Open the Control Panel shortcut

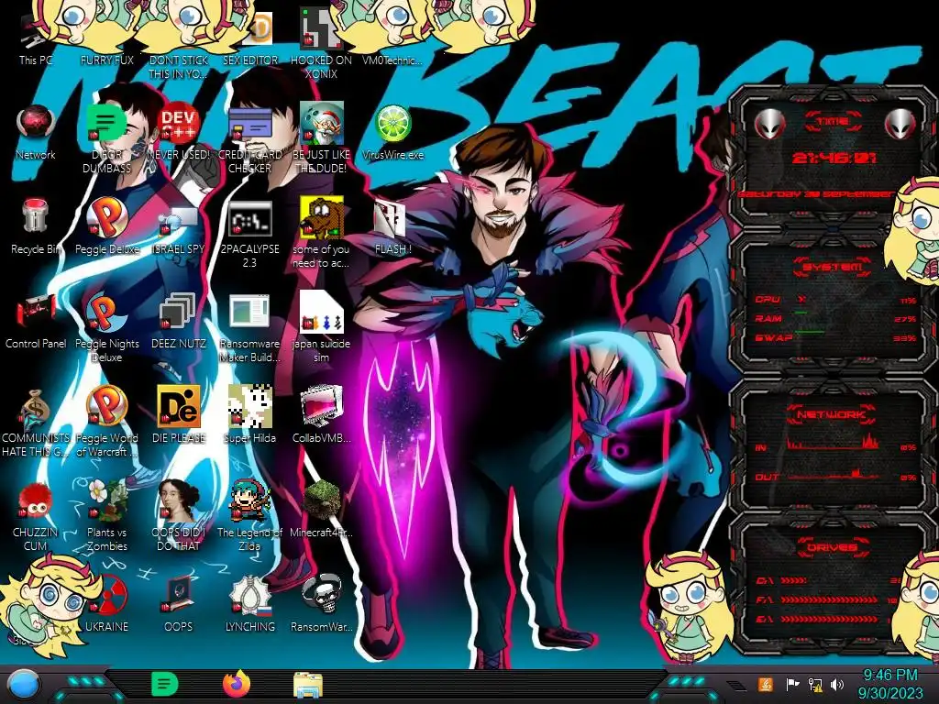pos(36,321)
